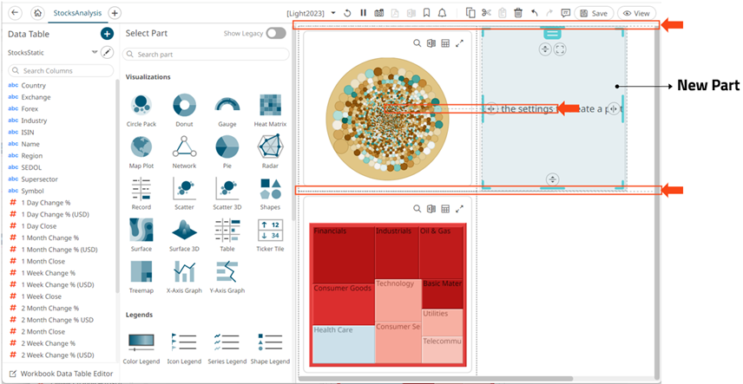Image resolution: width=743 pixels, height=384 pixels.
Task: Open the data table view icon on the treemap part
Action: click(445, 209)
